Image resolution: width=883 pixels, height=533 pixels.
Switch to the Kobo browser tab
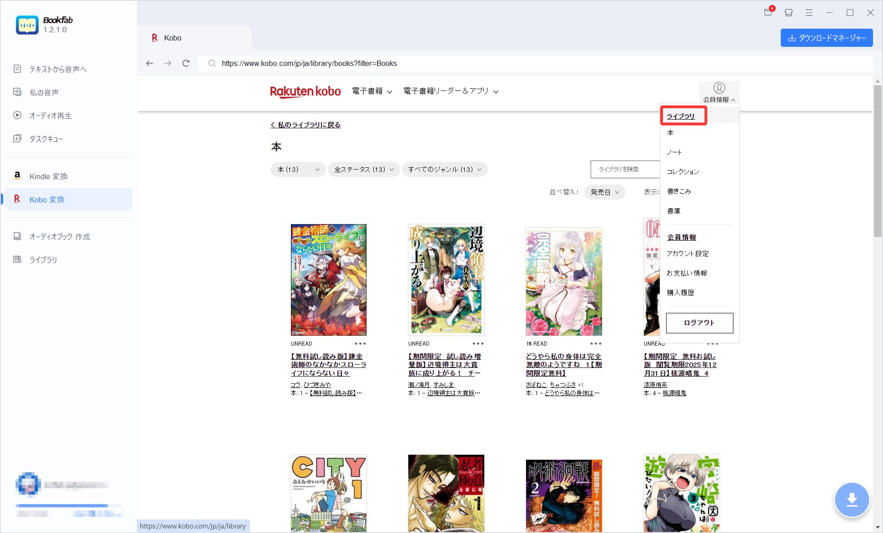172,38
